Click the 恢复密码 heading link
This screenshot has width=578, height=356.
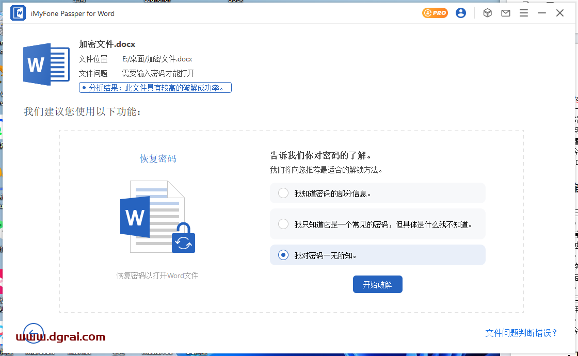point(158,159)
